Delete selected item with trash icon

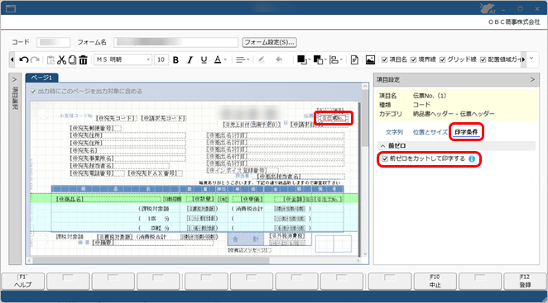tap(83, 60)
